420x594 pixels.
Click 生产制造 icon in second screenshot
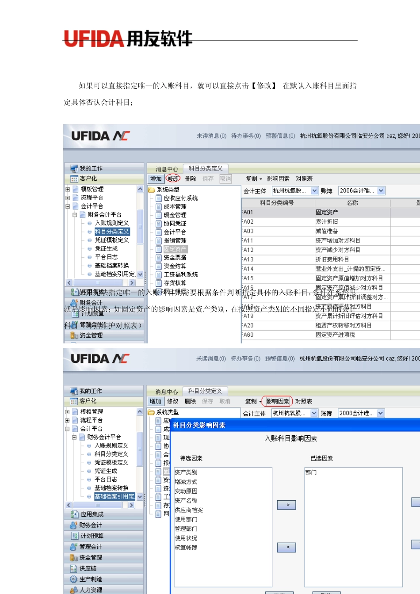coord(74,579)
